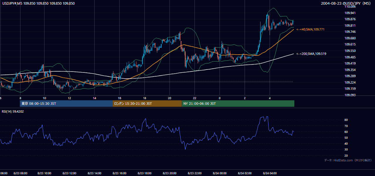Screen dimensions: 375x176
Task: Click the 8/24 04:00 date label
Action: (269, 173)
